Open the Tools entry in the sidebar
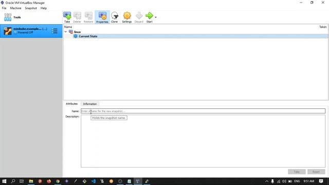The height and width of the screenshot is (185, 329). tap(31, 17)
